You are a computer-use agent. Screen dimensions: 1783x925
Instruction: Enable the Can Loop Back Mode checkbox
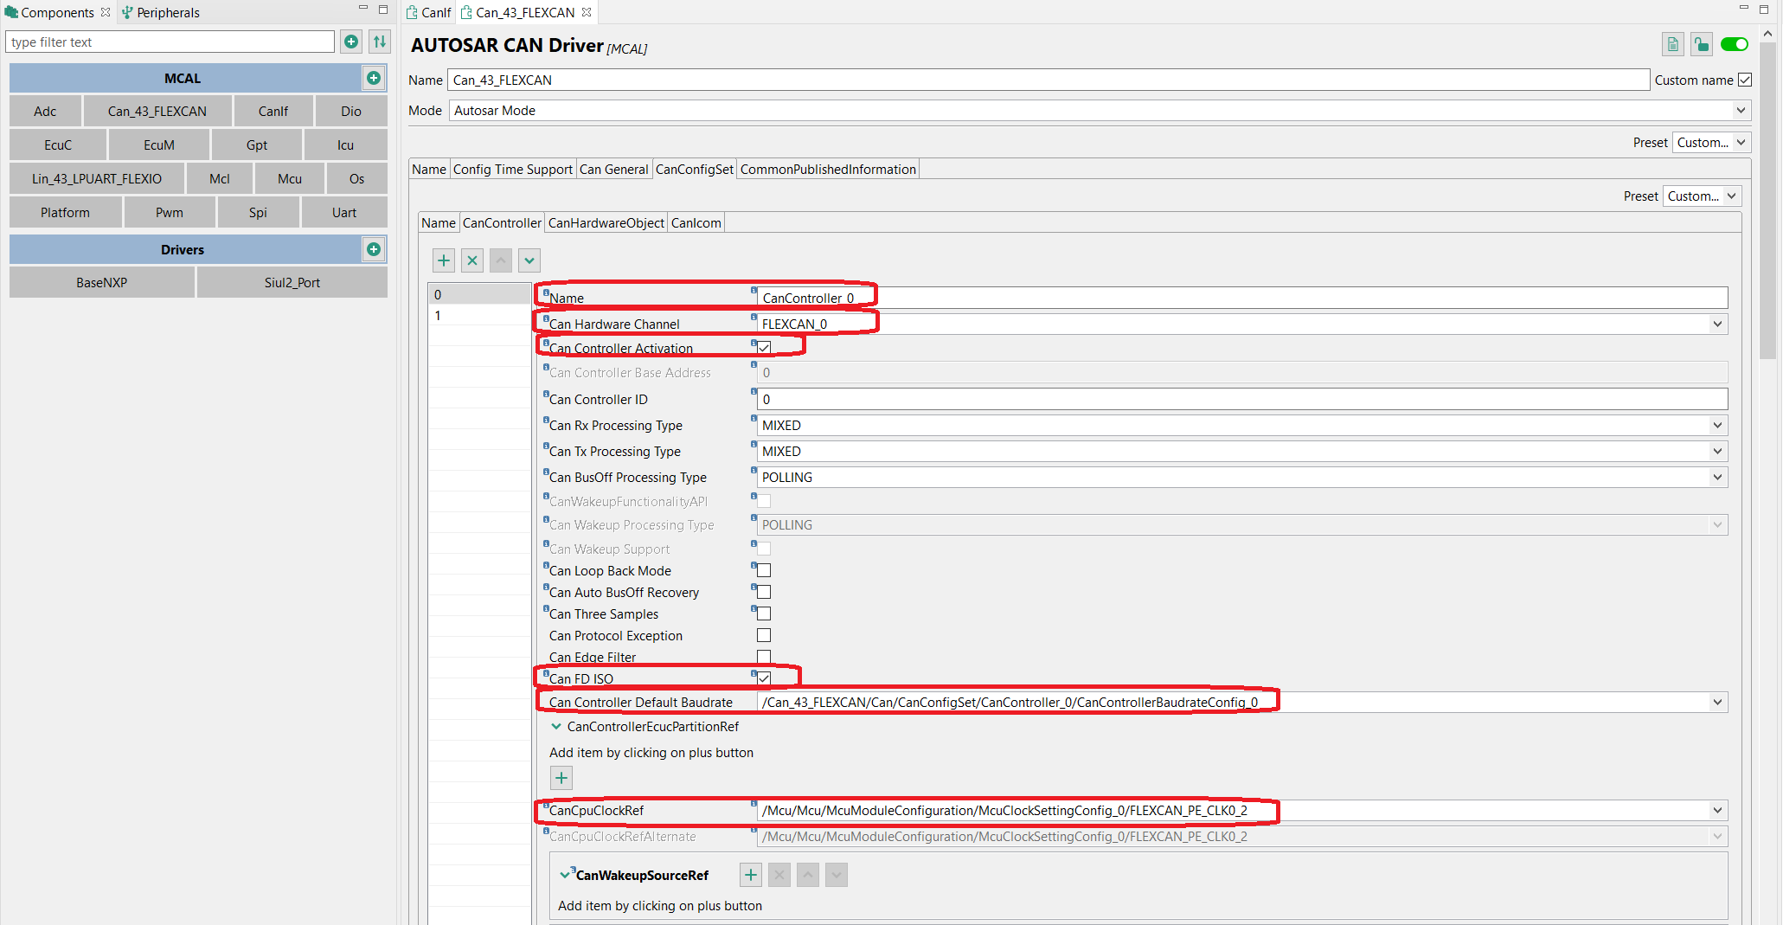[762, 569]
